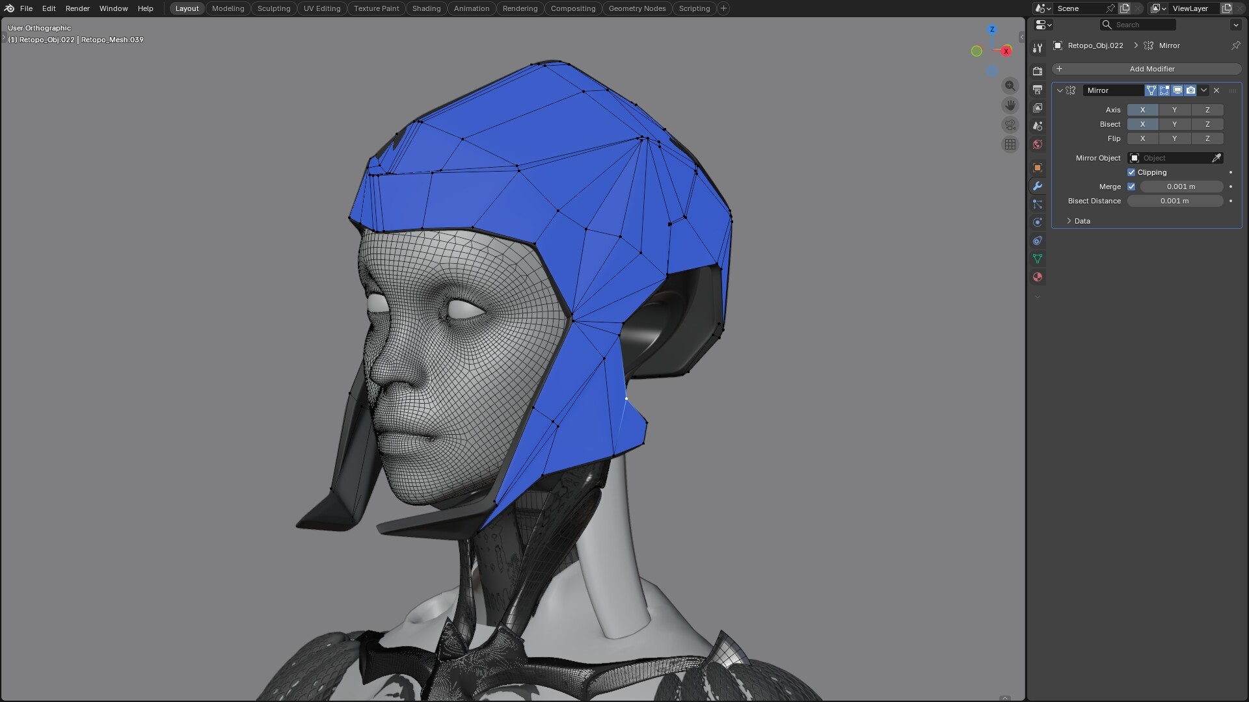Image resolution: width=1249 pixels, height=702 pixels.
Task: Open the Render menu
Action: coord(77,8)
